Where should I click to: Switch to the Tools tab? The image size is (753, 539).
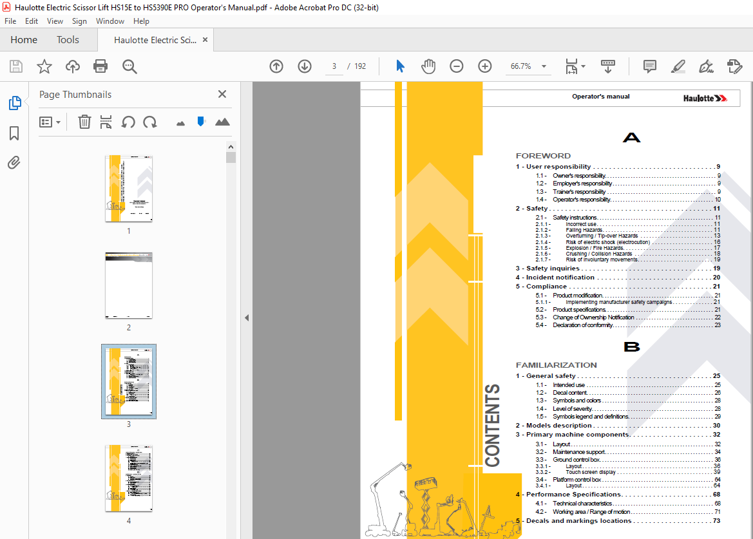[68, 40]
